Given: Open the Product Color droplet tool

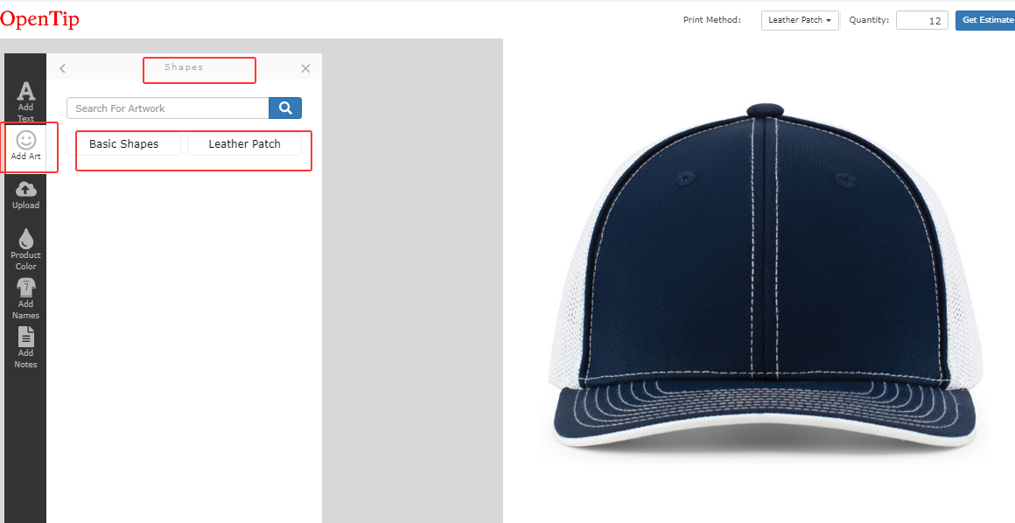Looking at the screenshot, I should coord(26,249).
